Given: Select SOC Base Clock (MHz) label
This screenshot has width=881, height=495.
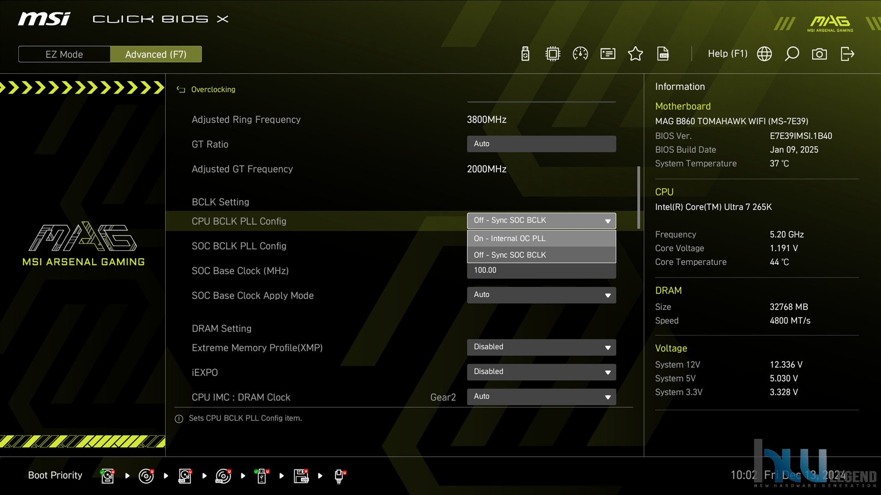Looking at the screenshot, I should [x=240, y=271].
